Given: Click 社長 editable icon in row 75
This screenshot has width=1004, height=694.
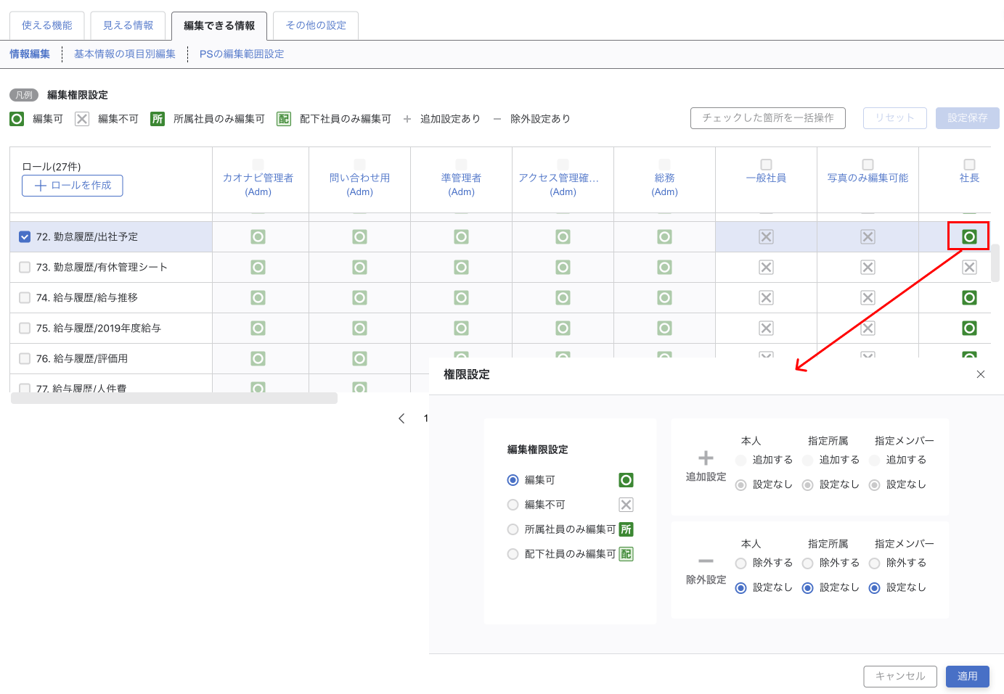Looking at the screenshot, I should (x=968, y=328).
